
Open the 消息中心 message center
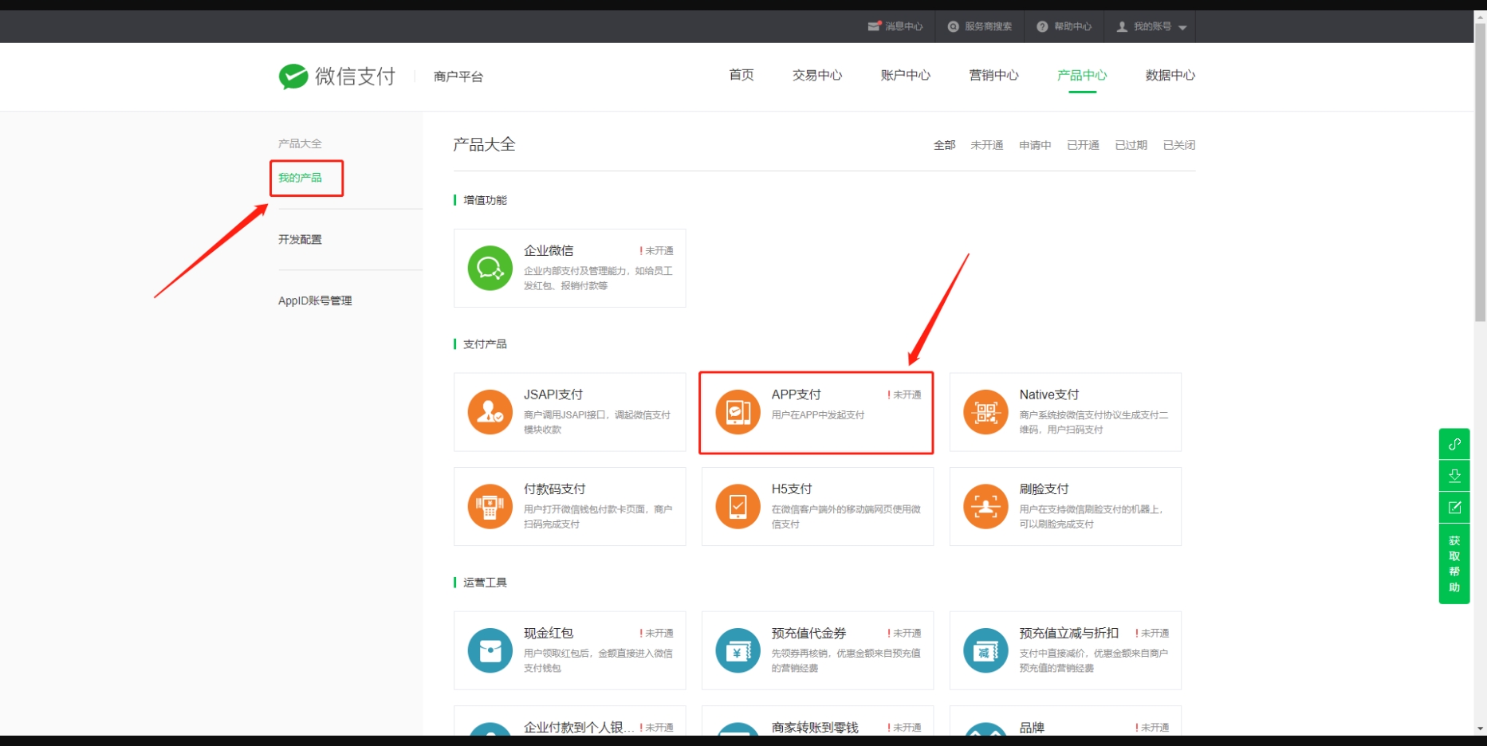point(895,27)
